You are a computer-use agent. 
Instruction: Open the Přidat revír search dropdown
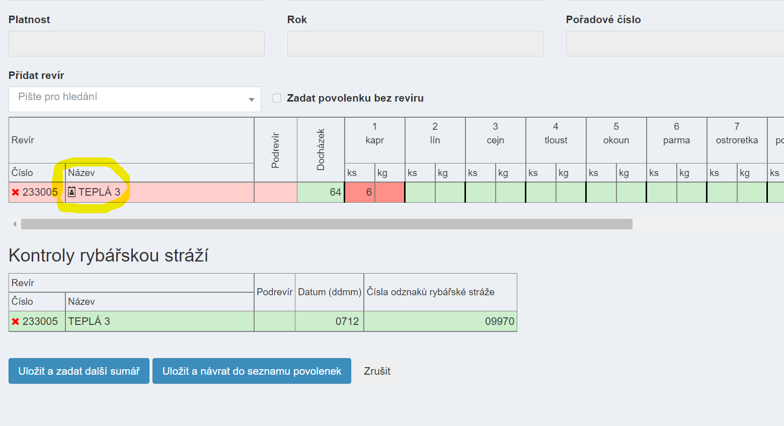point(135,99)
